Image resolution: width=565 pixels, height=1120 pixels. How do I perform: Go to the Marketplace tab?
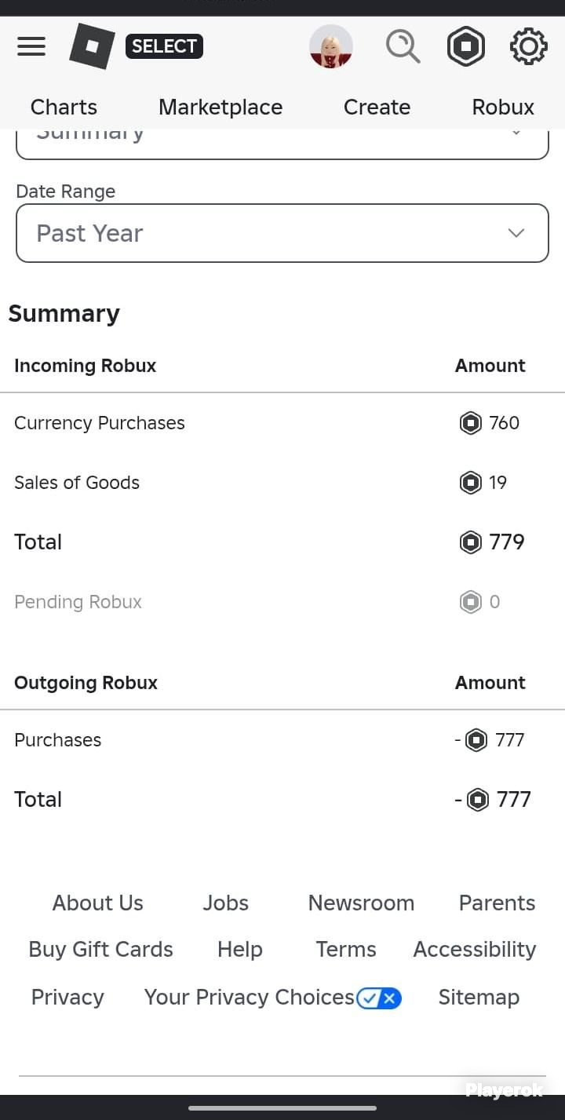pyautogui.click(x=221, y=107)
